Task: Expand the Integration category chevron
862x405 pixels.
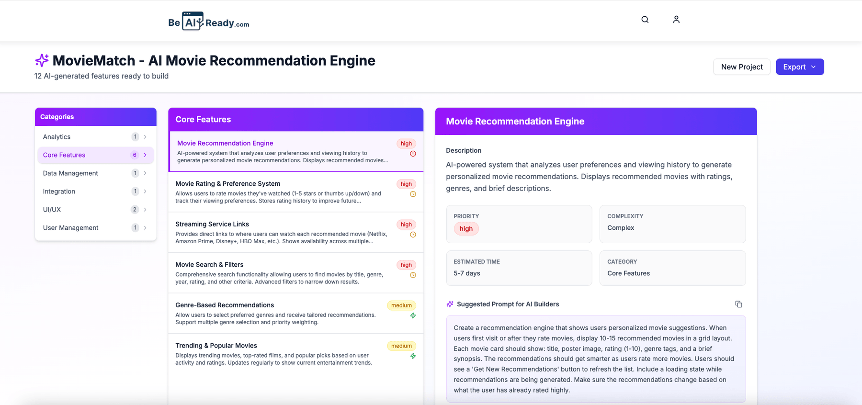Action: click(x=145, y=191)
